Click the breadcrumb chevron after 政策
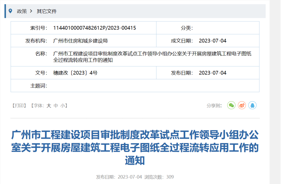This screenshot has height=184, width=281. tap(31, 11)
